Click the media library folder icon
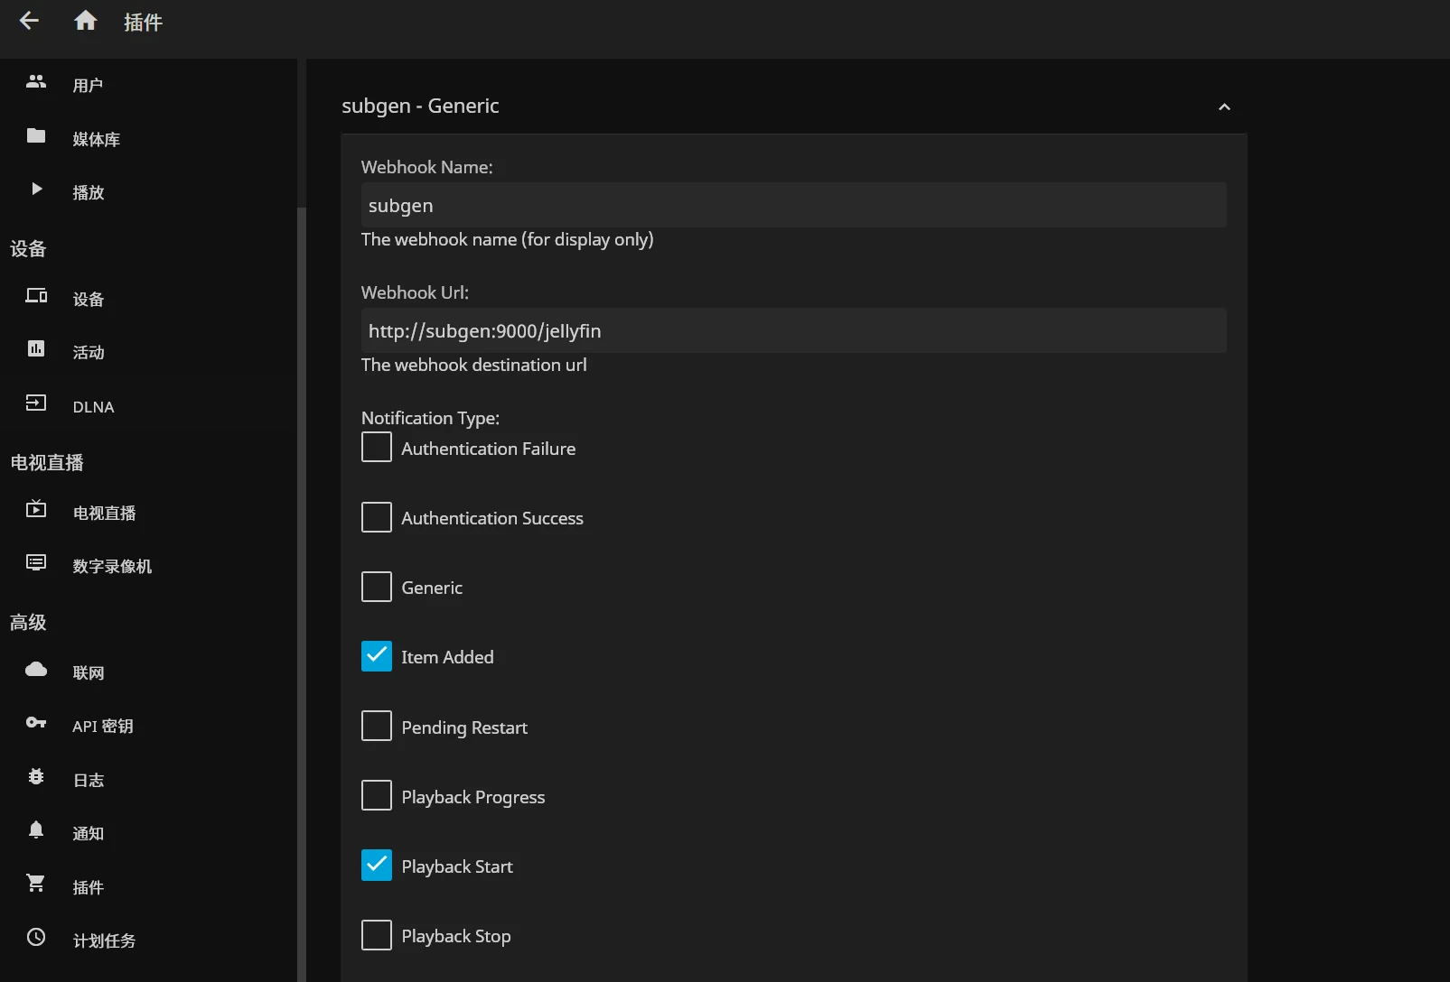Screen dimensions: 1450x982 click(x=36, y=136)
